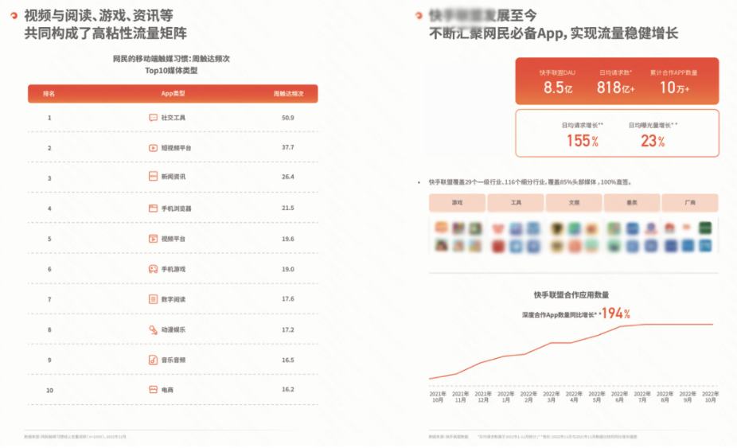
Task: Click the 短视频平台 label
Action: click(x=176, y=148)
